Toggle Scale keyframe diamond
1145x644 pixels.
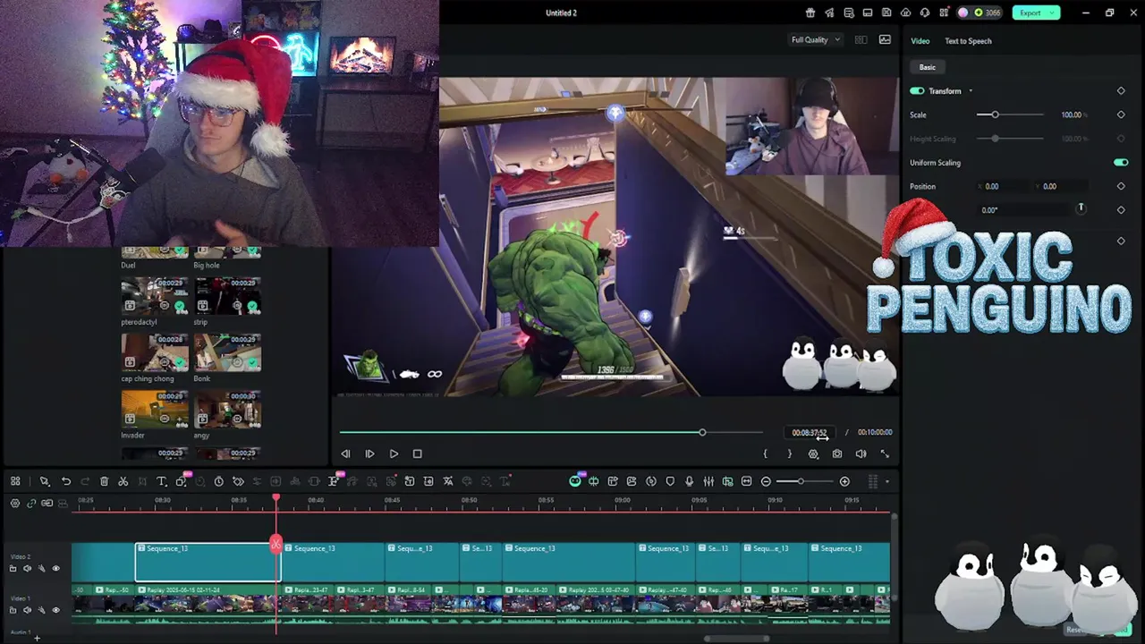tap(1121, 114)
